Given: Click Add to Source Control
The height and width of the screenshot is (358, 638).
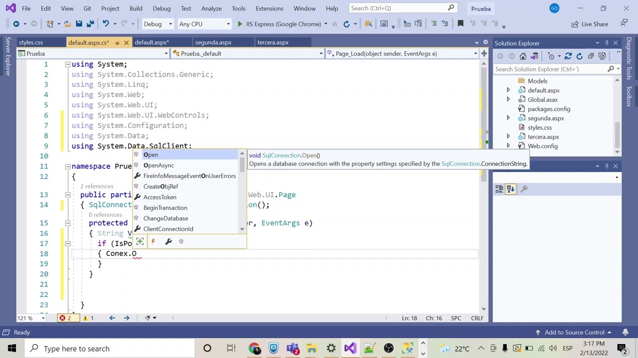Looking at the screenshot, I should tap(574, 332).
